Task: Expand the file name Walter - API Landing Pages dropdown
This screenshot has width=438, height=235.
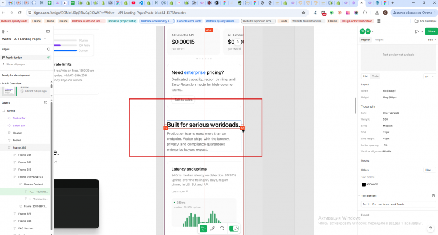Action: (45, 39)
